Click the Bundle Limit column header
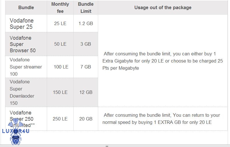 (86, 8)
